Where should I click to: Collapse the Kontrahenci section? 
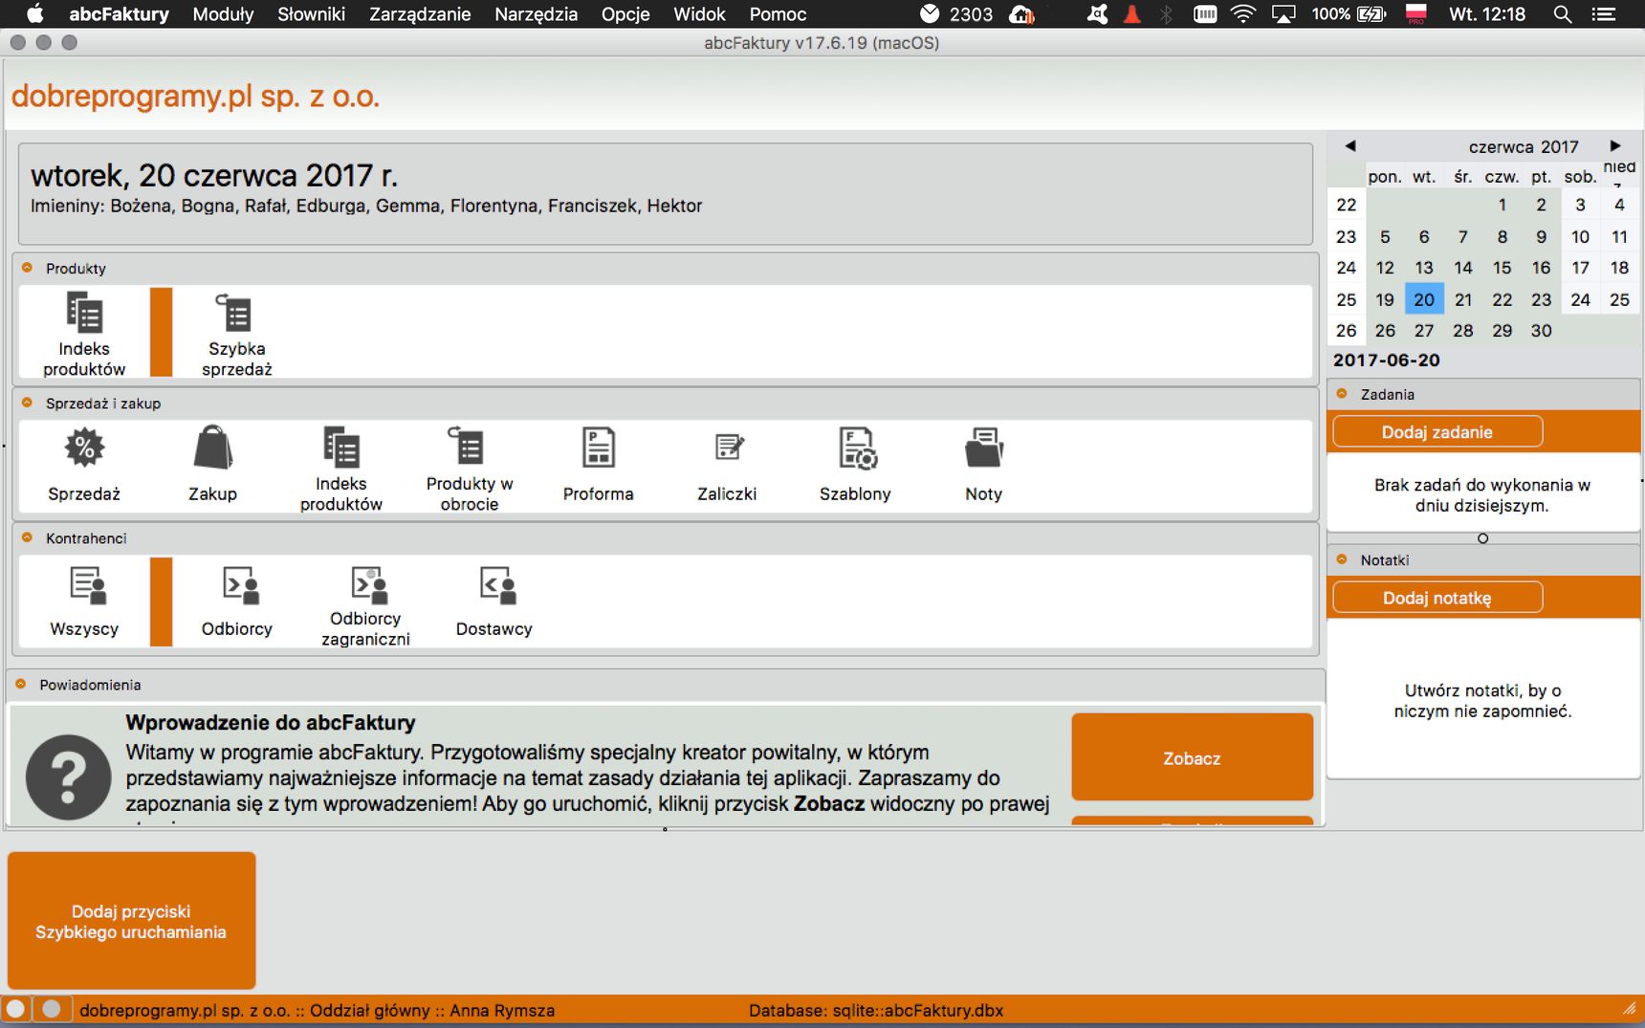coord(27,537)
